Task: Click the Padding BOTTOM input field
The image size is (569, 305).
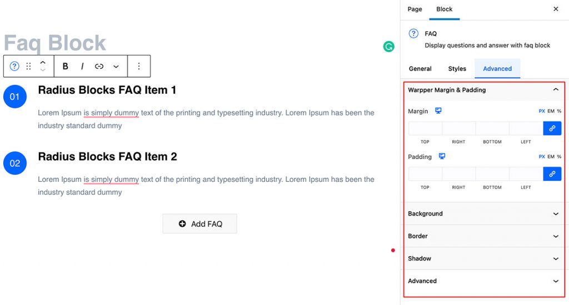Action: pyautogui.click(x=492, y=174)
